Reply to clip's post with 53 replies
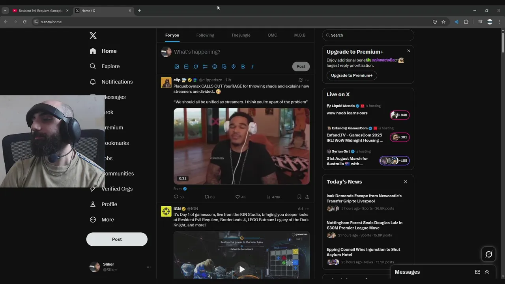This screenshot has height=284, width=505. point(179,197)
